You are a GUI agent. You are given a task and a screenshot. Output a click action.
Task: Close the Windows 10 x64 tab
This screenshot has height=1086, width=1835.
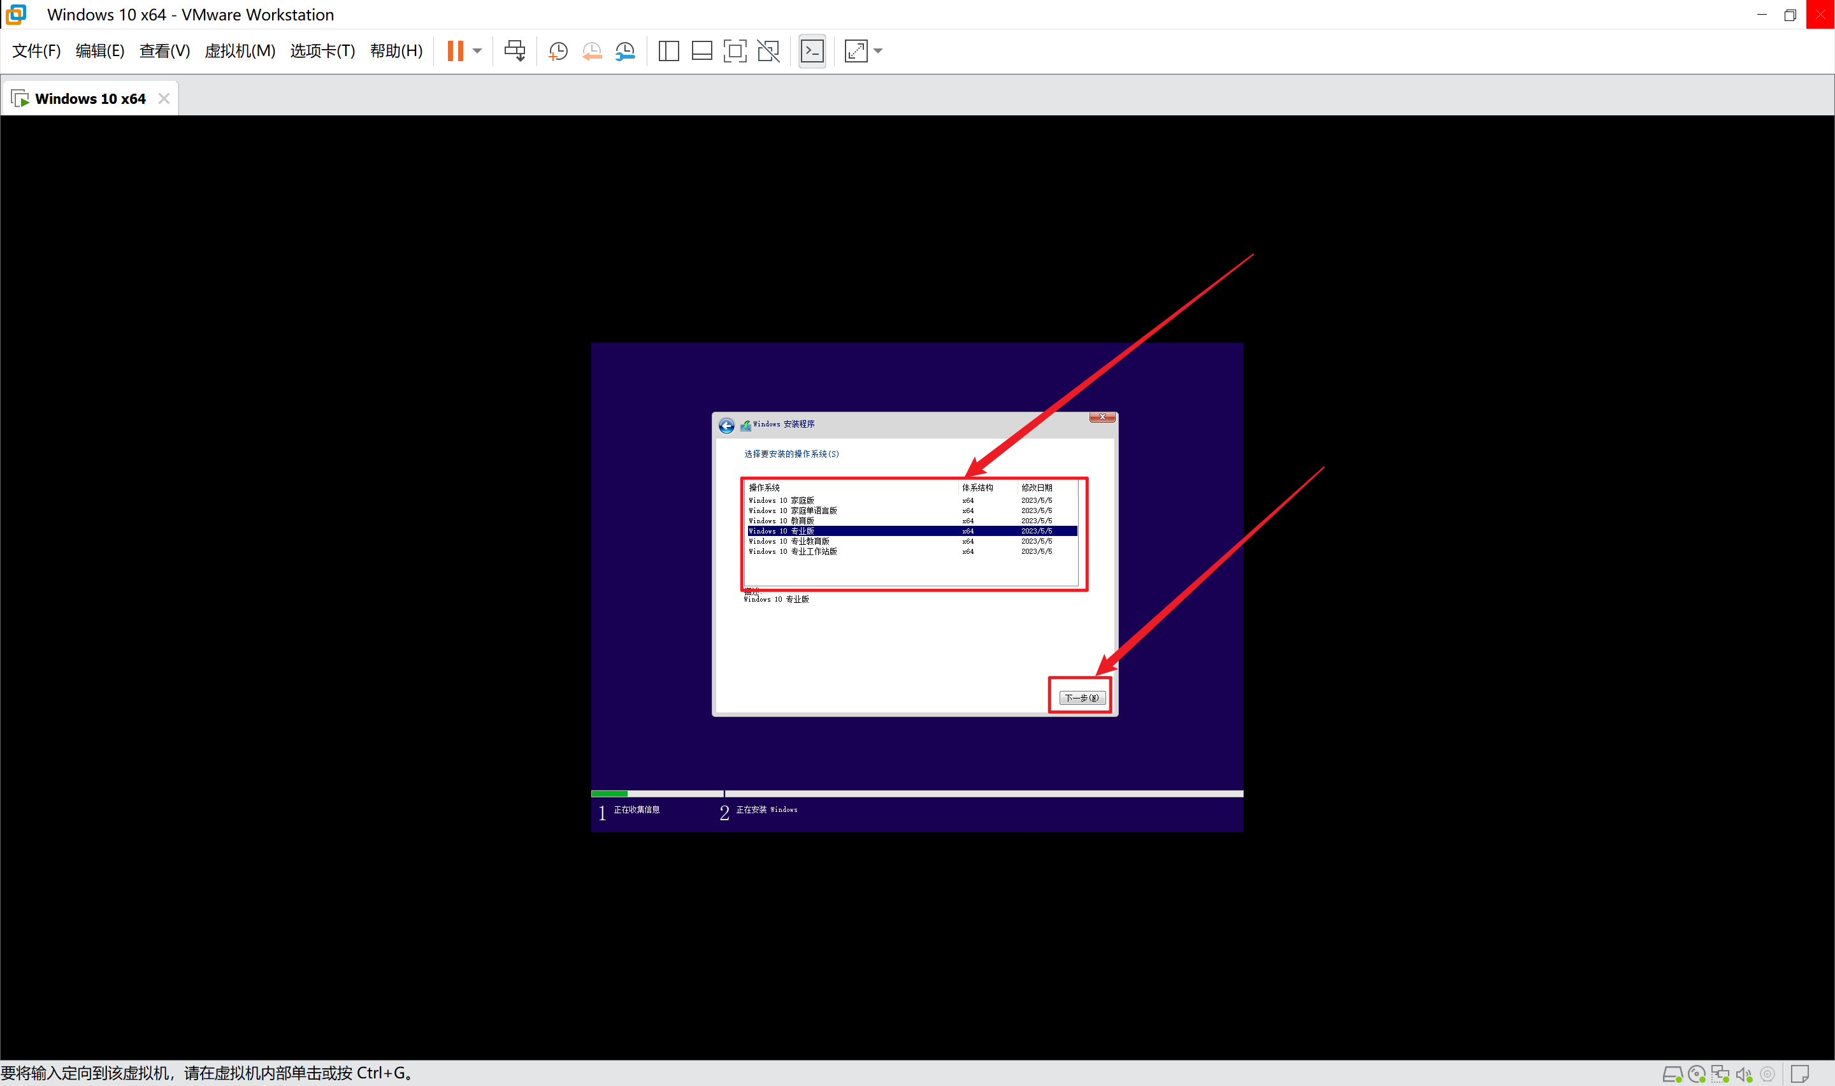click(x=164, y=99)
